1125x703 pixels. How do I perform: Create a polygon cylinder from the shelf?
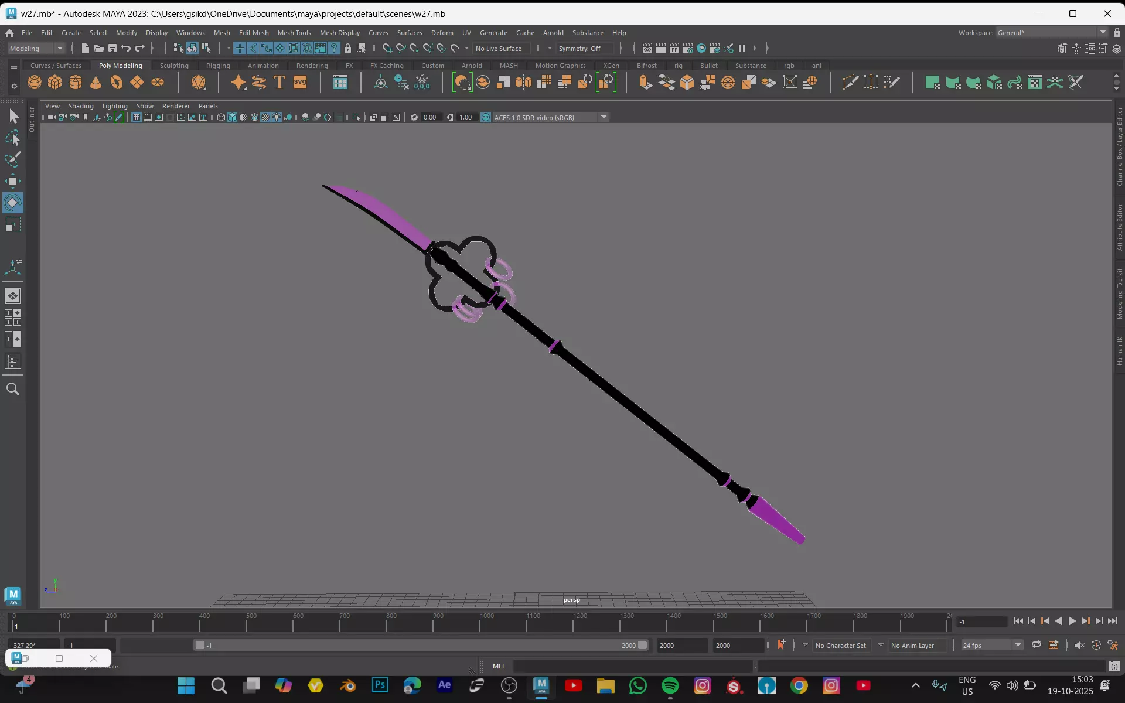[76, 83]
